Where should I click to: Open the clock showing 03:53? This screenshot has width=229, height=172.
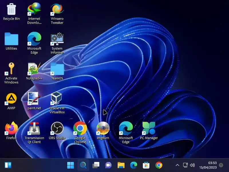coord(208,165)
